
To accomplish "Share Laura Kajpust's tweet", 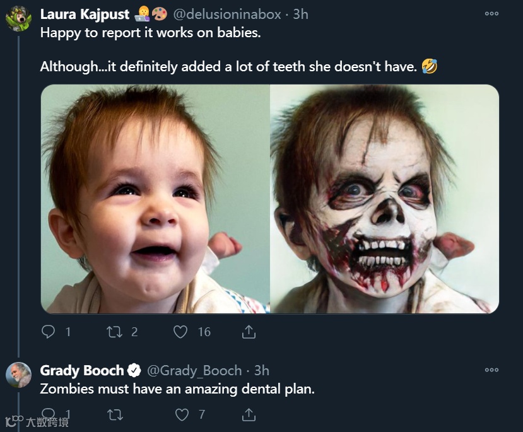I will [249, 332].
